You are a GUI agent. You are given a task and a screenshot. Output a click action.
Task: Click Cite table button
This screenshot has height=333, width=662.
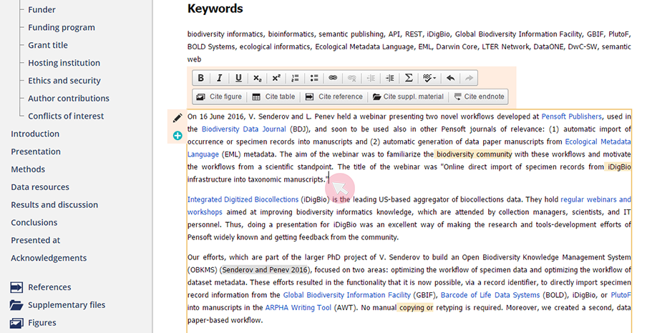[x=273, y=96]
